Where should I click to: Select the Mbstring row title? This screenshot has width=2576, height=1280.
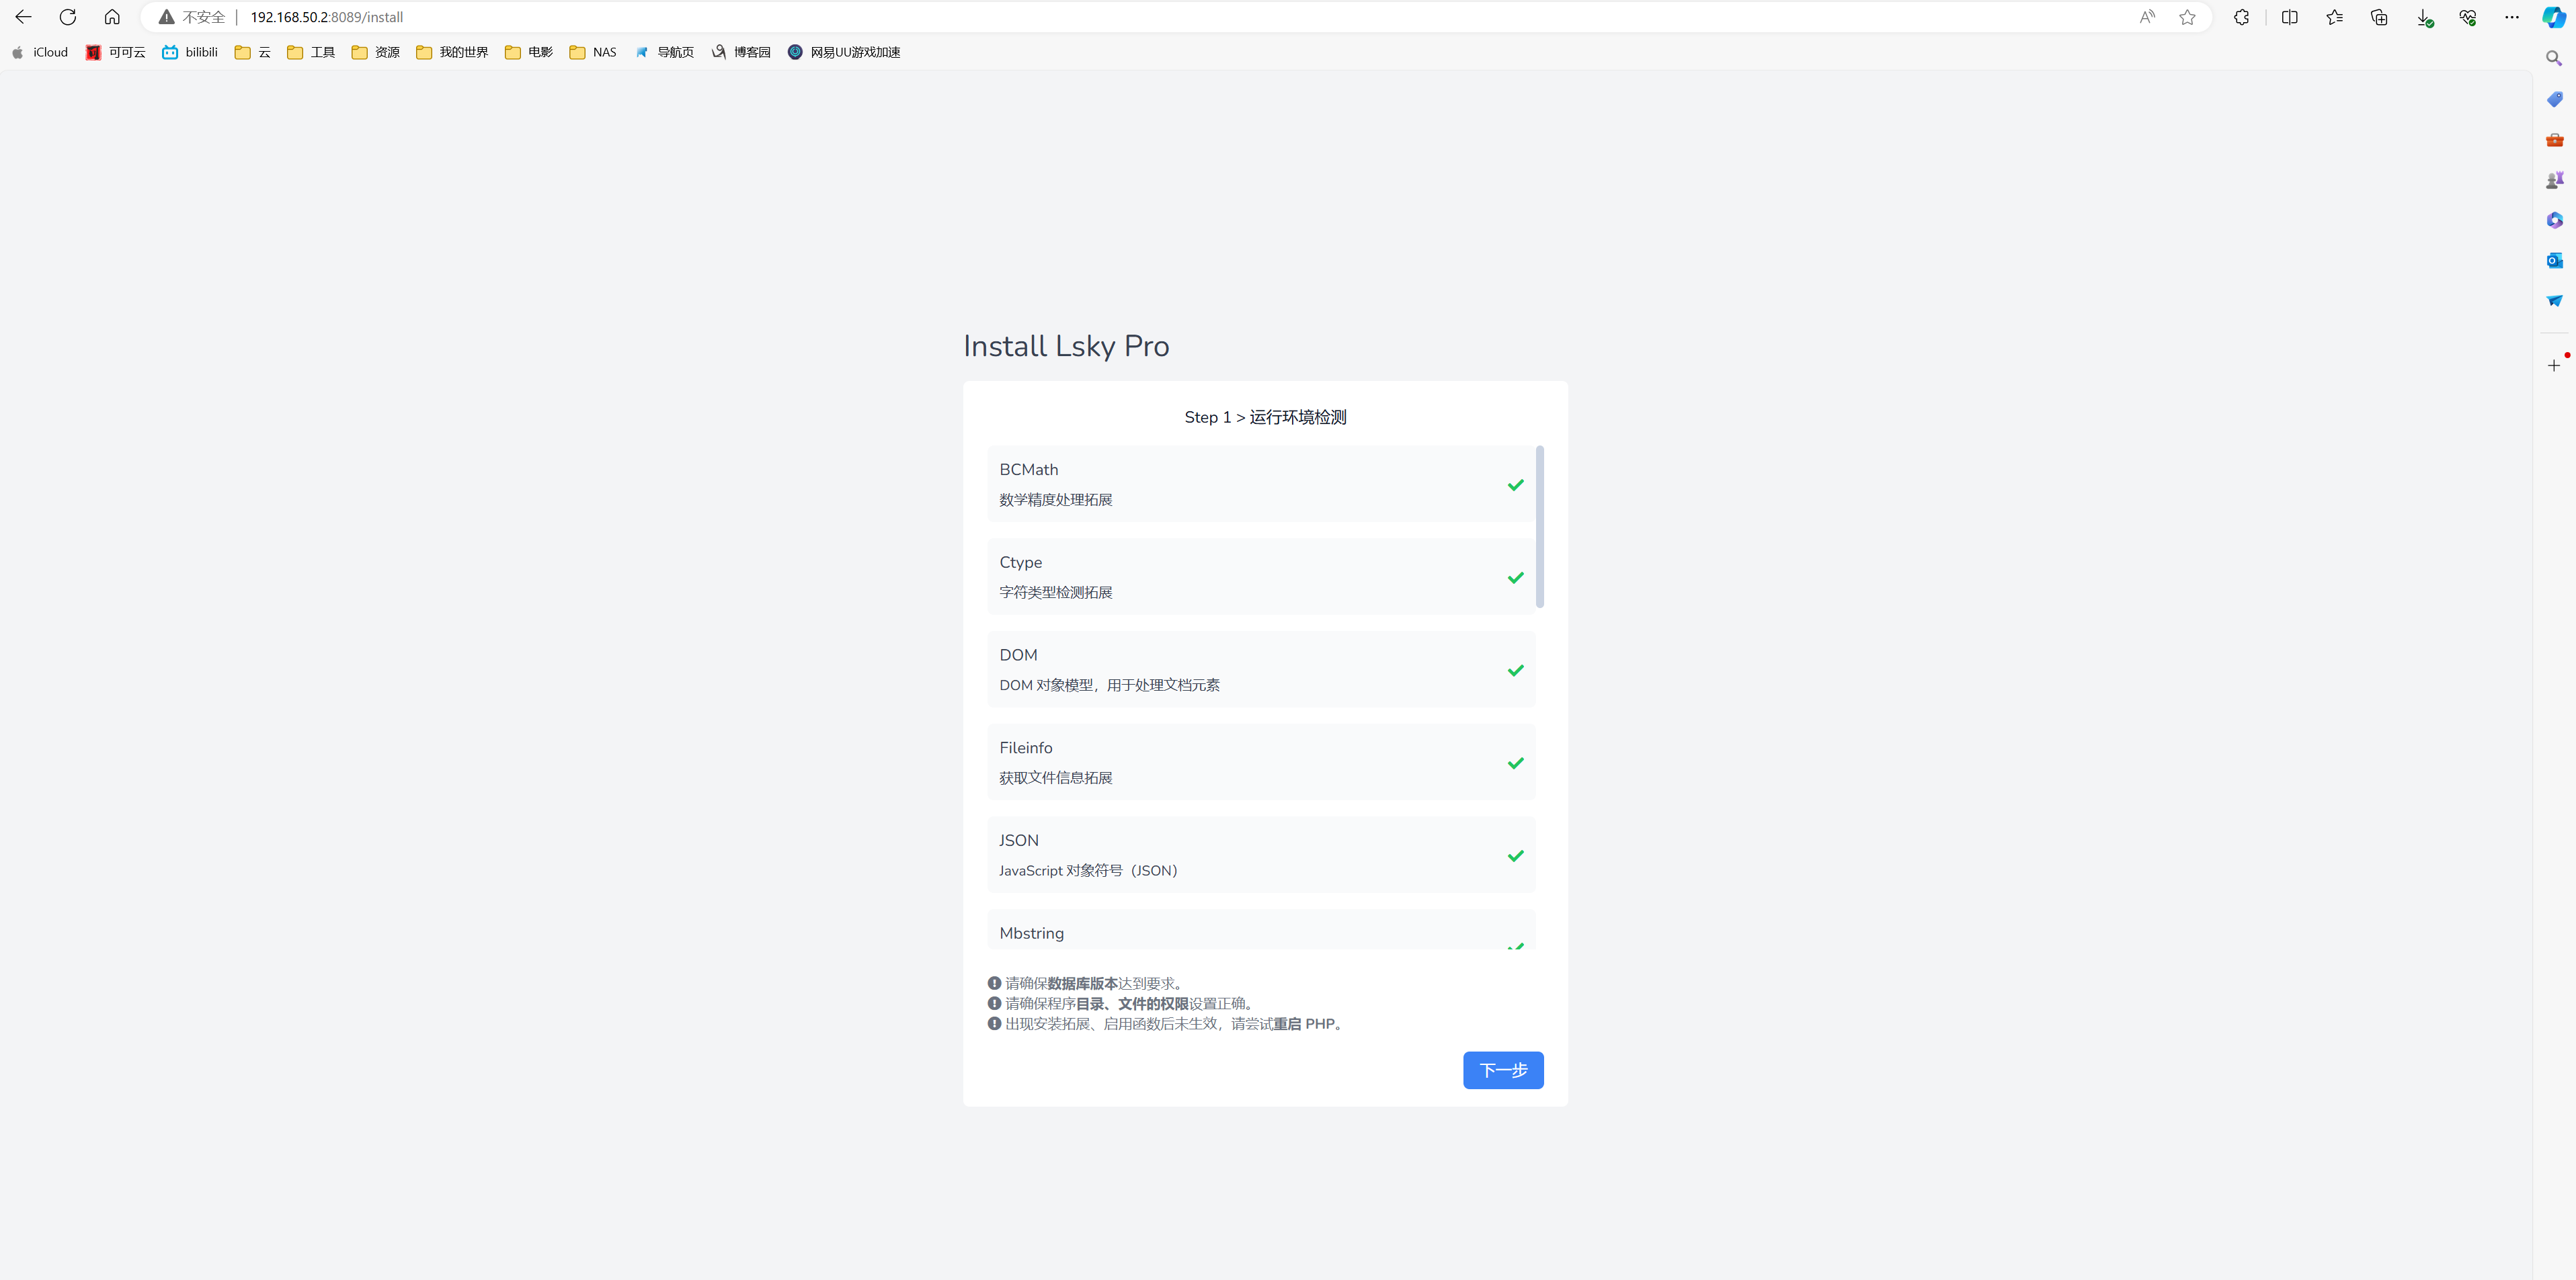coord(1032,933)
